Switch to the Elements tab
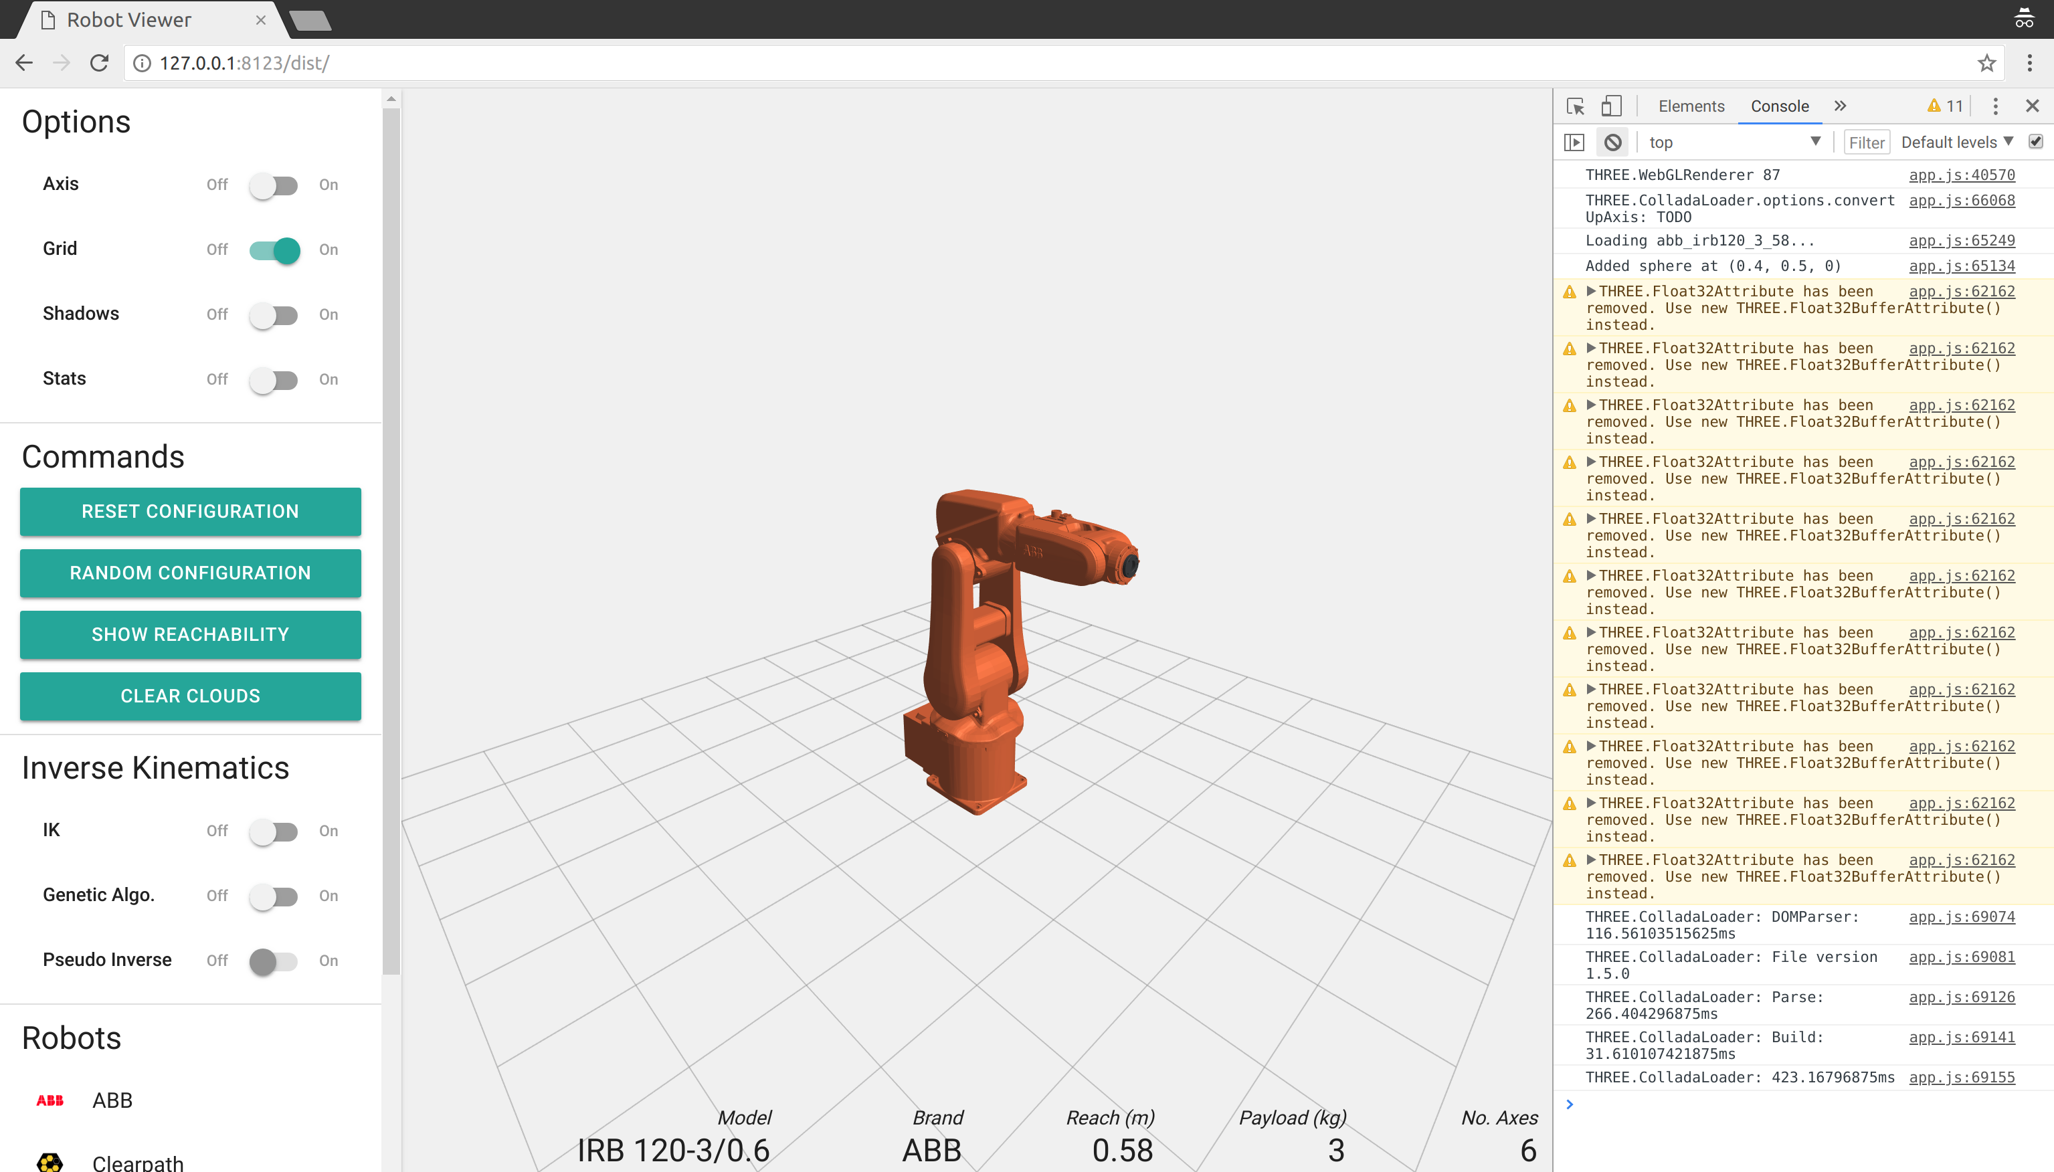The height and width of the screenshot is (1172, 2054). [1691, 106]
